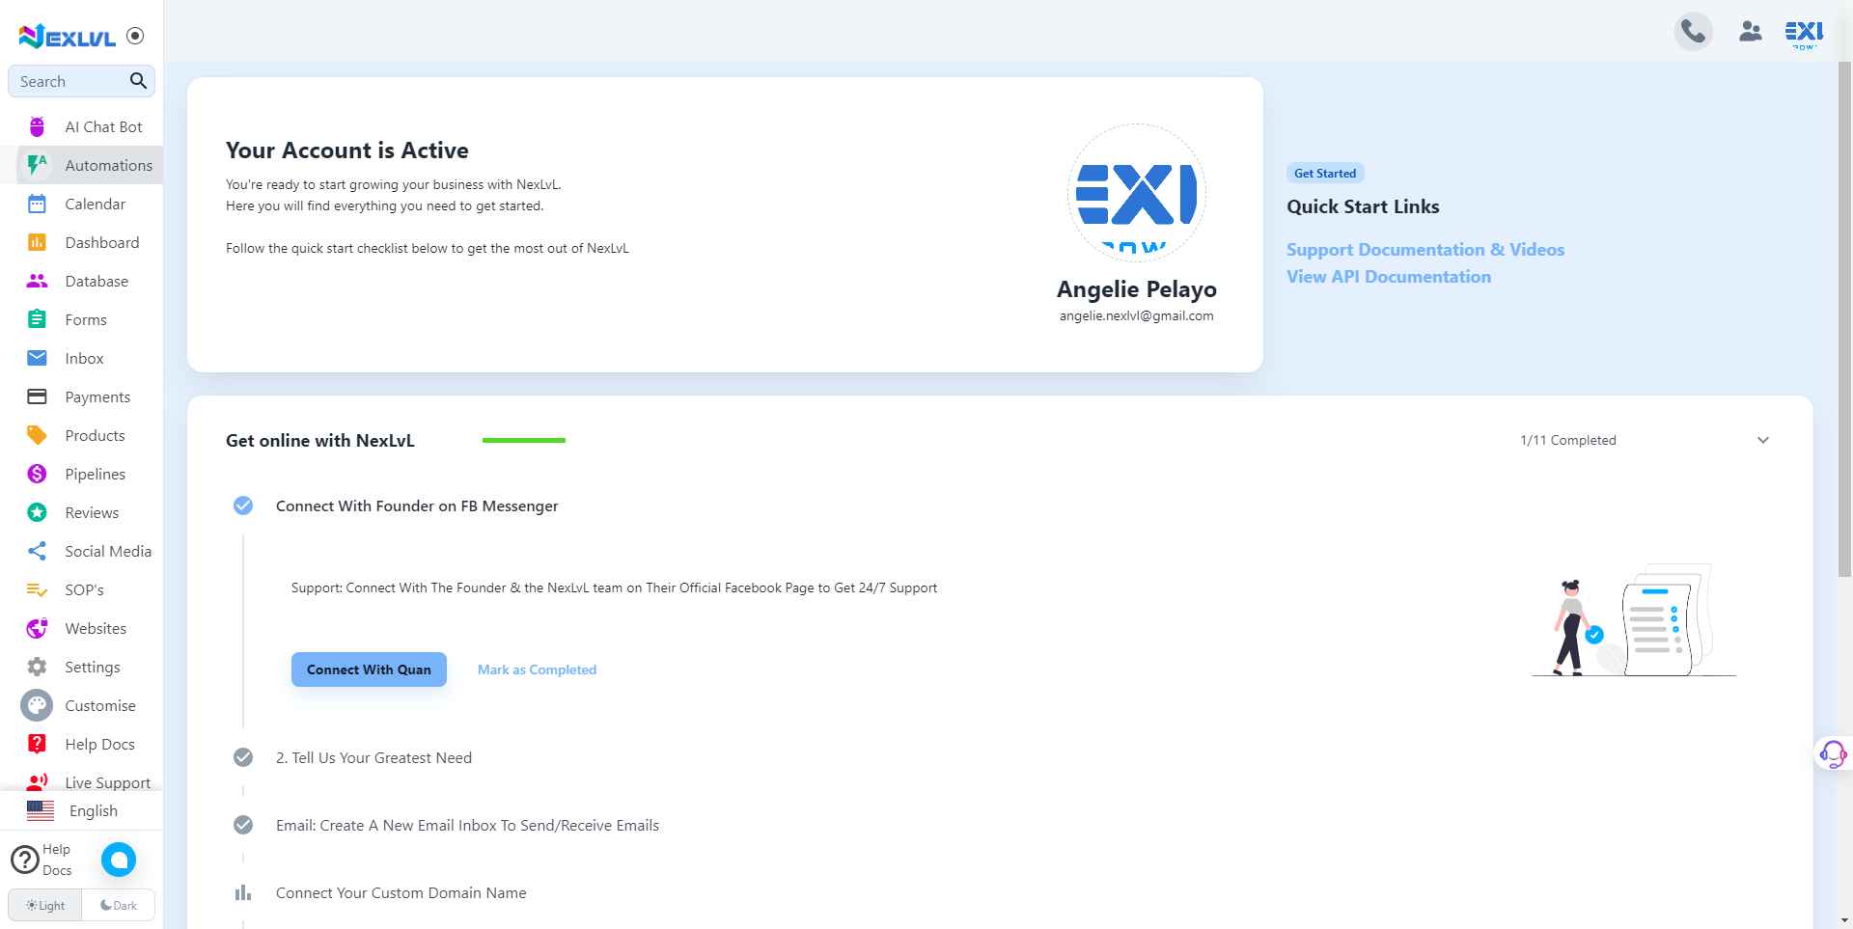The width and height of the screenshot is (1853, 929).
Task: Open Live Support menu label
Action: coord(107,782)
